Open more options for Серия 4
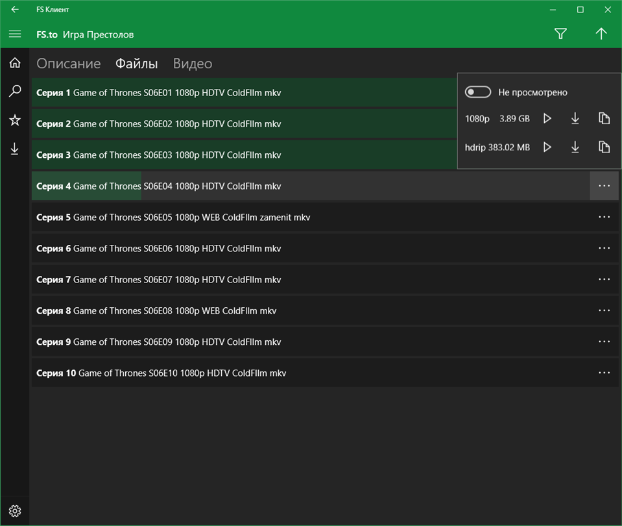622x526 pixels. 604,186
